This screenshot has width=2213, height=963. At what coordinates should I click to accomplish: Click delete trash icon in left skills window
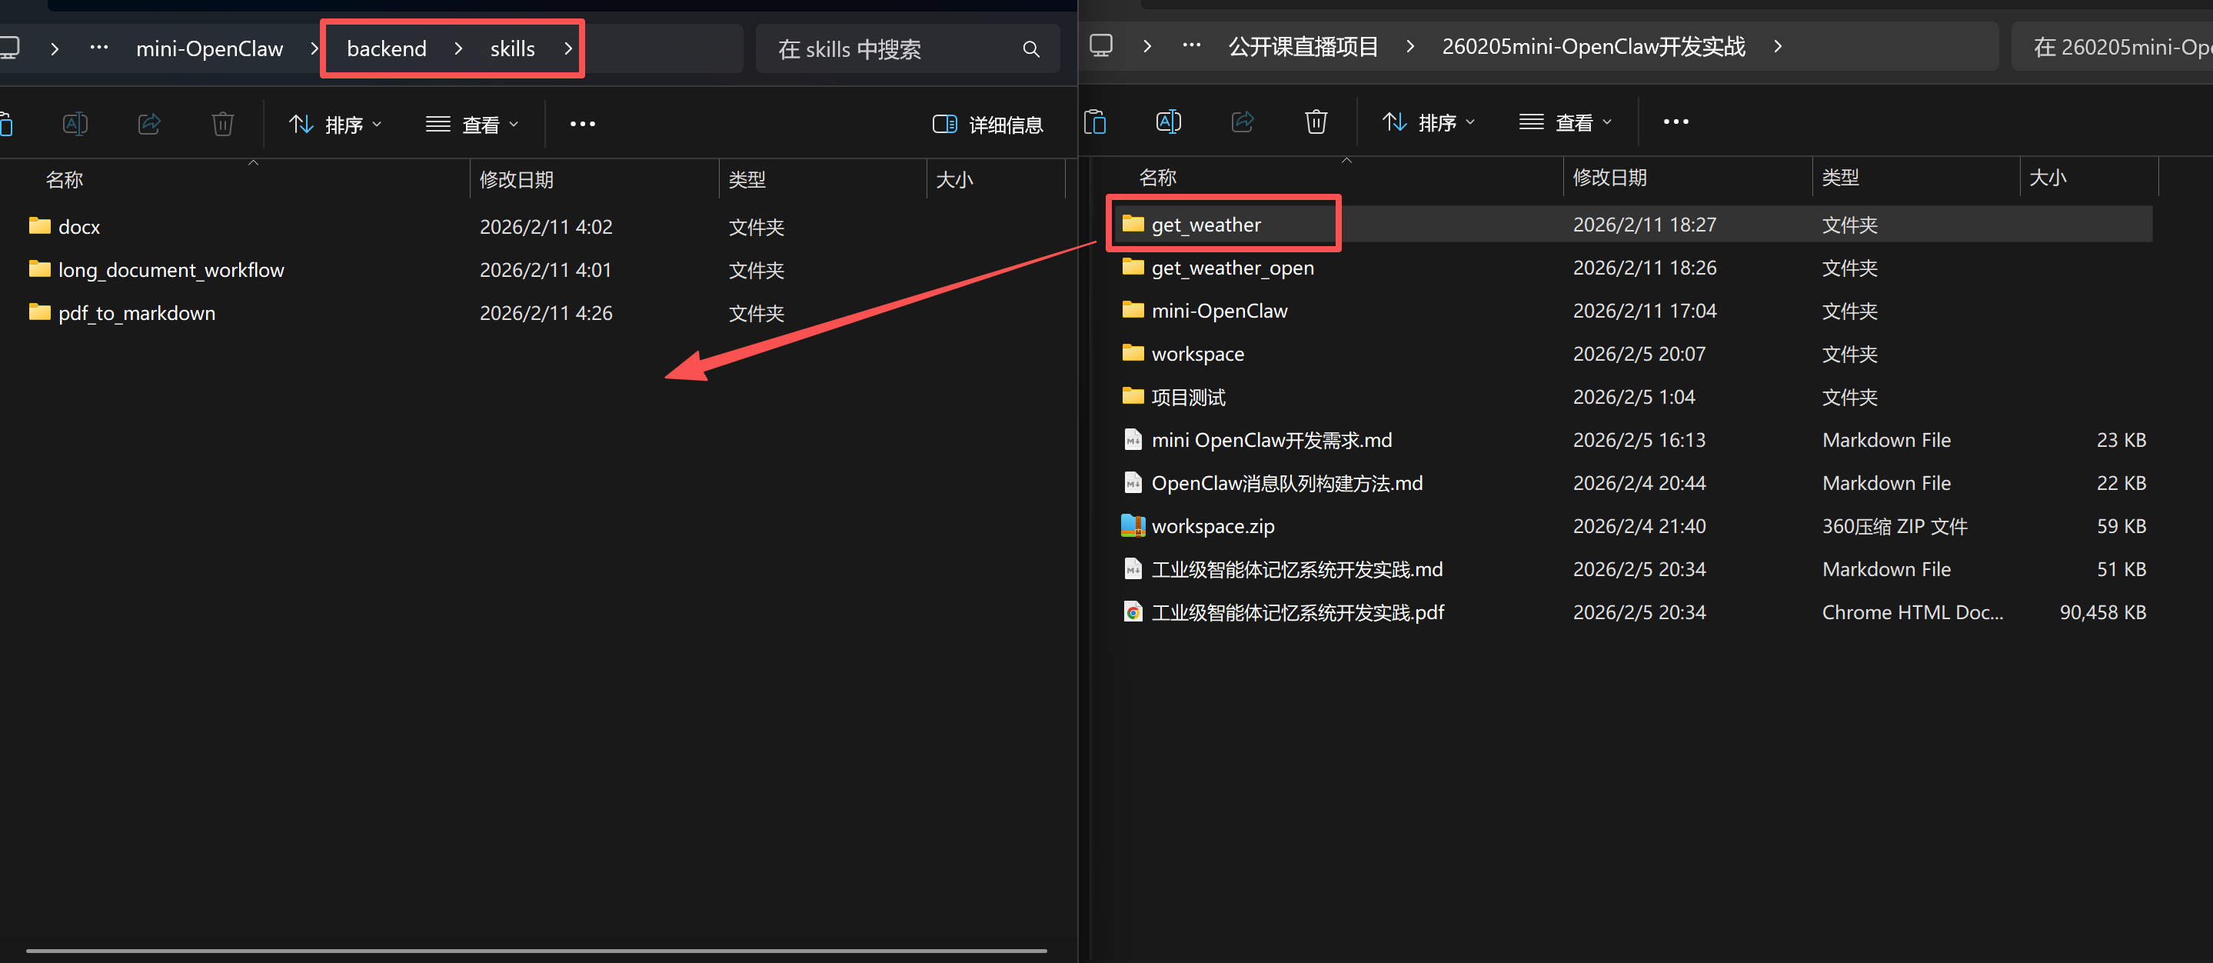(222, 124)
